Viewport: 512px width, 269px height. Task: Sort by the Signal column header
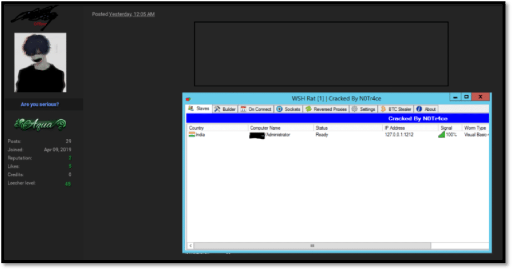[x=450, y=128]
